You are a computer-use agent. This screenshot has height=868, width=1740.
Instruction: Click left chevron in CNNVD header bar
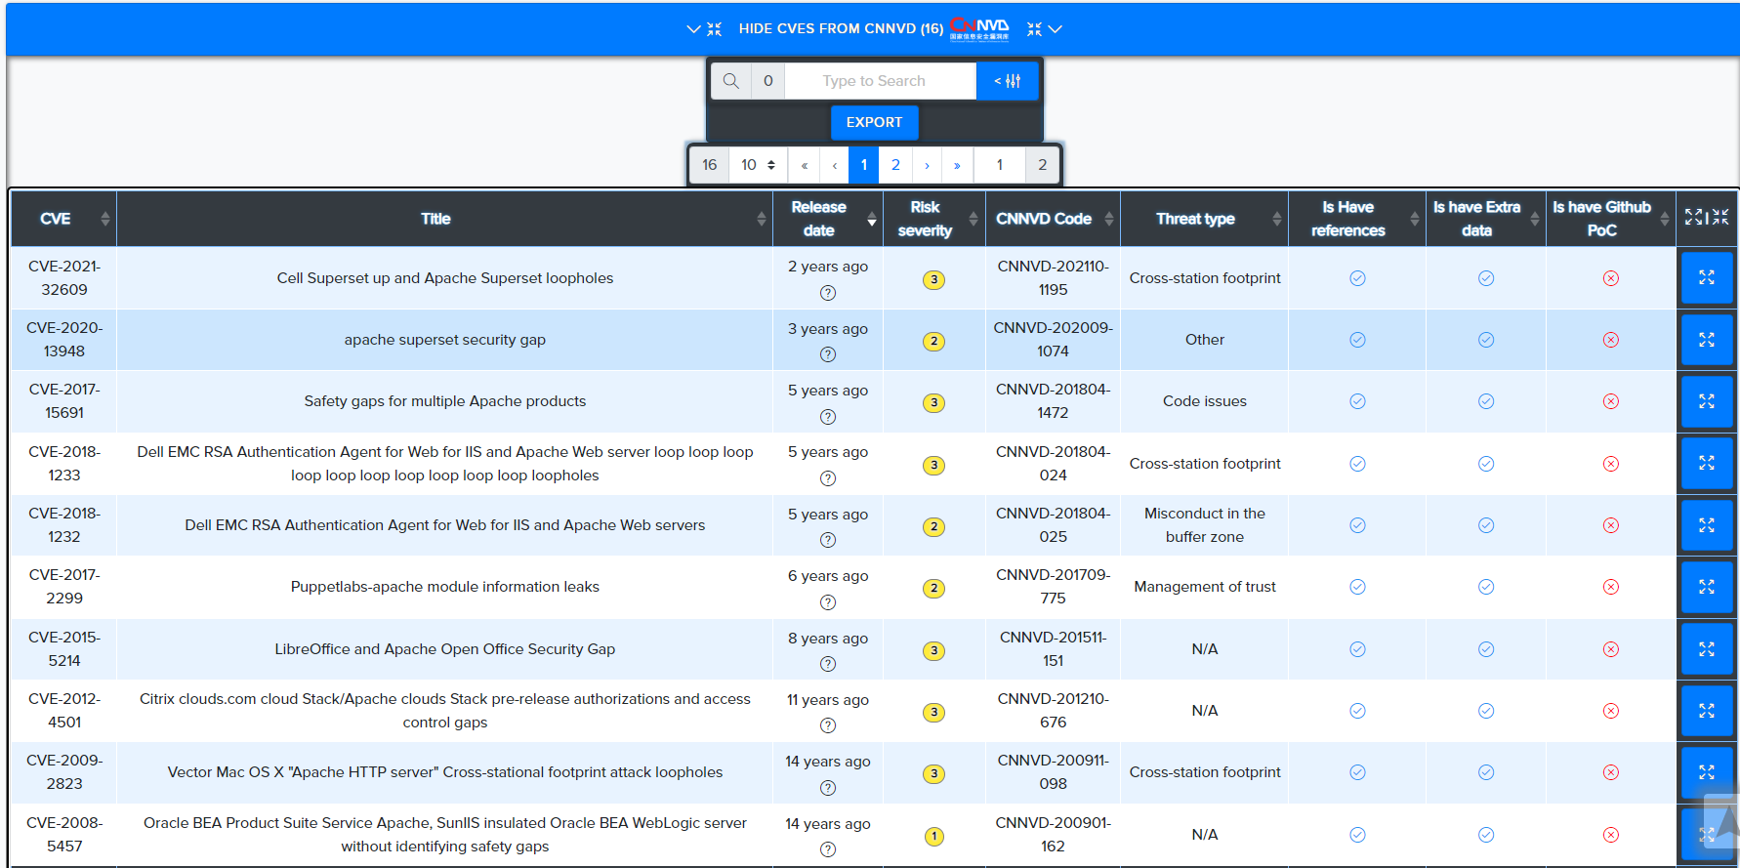coord(693,29)
